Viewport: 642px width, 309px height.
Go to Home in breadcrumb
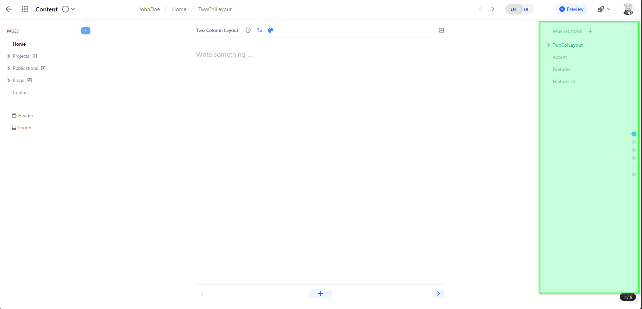pos(179,9)
